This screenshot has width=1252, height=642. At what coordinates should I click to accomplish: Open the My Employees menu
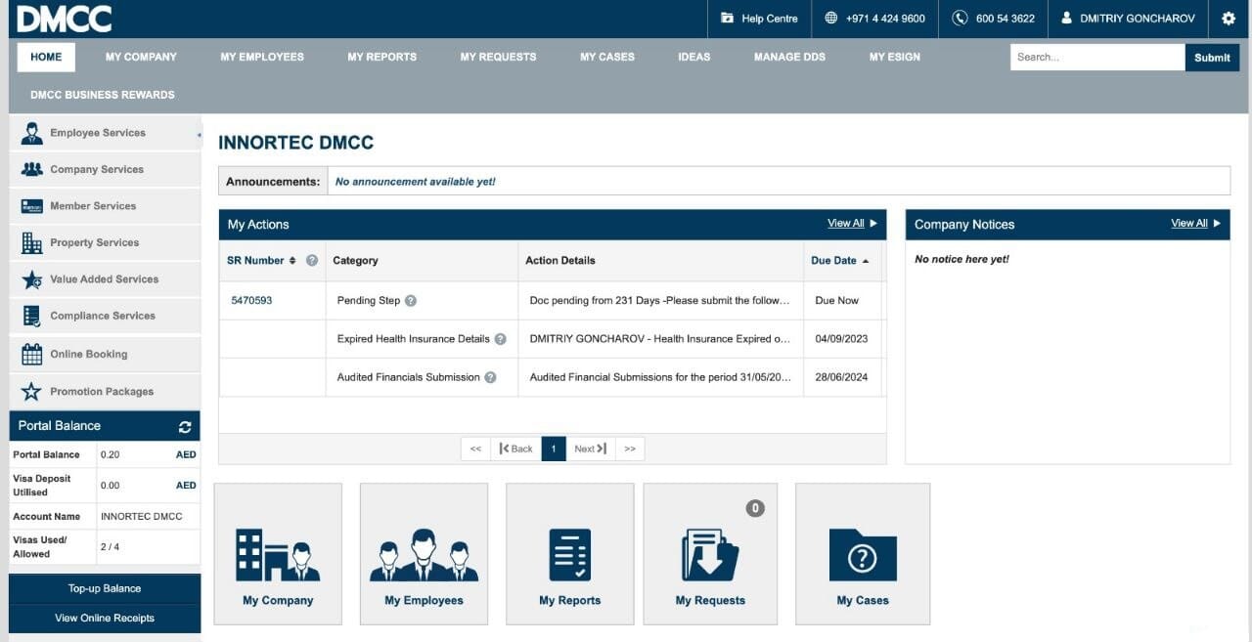pos(262,57)
